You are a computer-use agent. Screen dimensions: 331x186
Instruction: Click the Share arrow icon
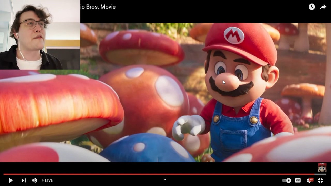pyautogui.click(x=323, y=7)
